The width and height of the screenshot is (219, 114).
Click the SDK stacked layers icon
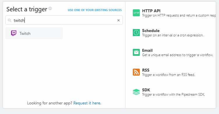pyautogui.click(x=136, y=92)
